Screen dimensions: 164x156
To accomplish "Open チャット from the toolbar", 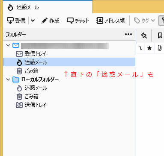I will coord(78,21).
